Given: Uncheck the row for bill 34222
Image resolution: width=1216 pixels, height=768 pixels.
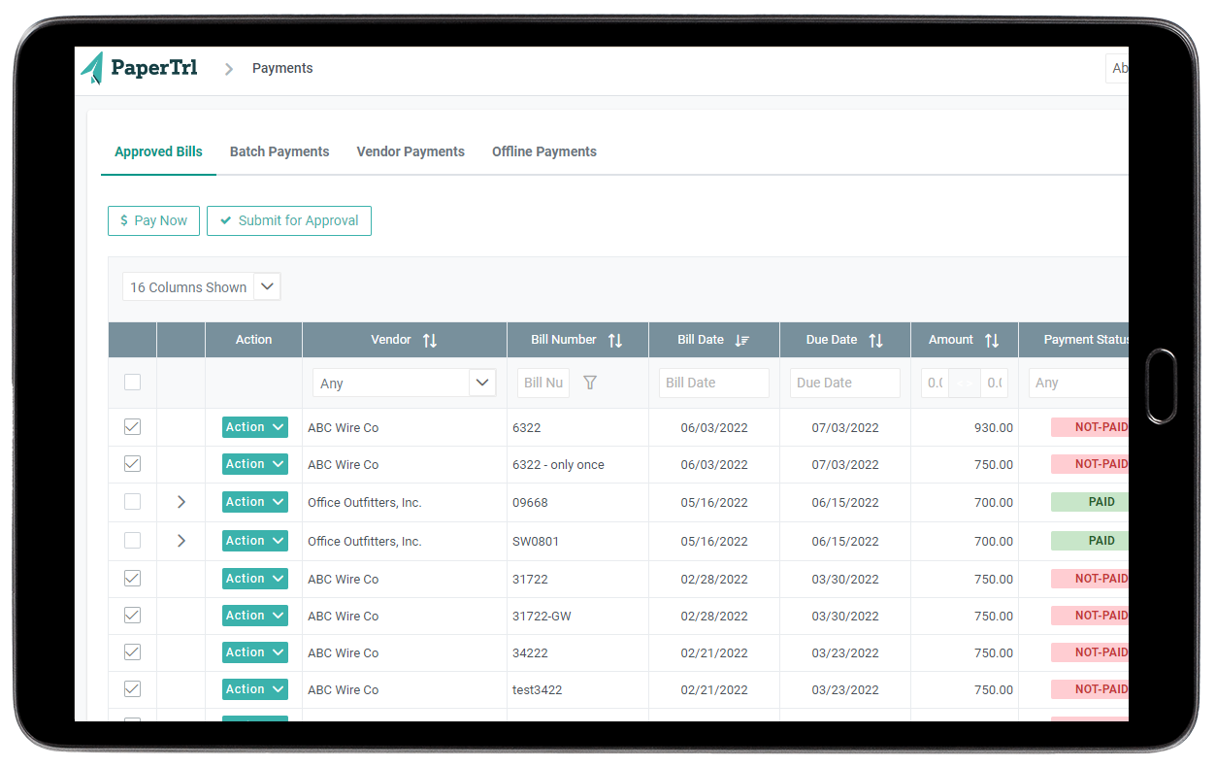Looking at the screenshot, I should tap(133, 652).
